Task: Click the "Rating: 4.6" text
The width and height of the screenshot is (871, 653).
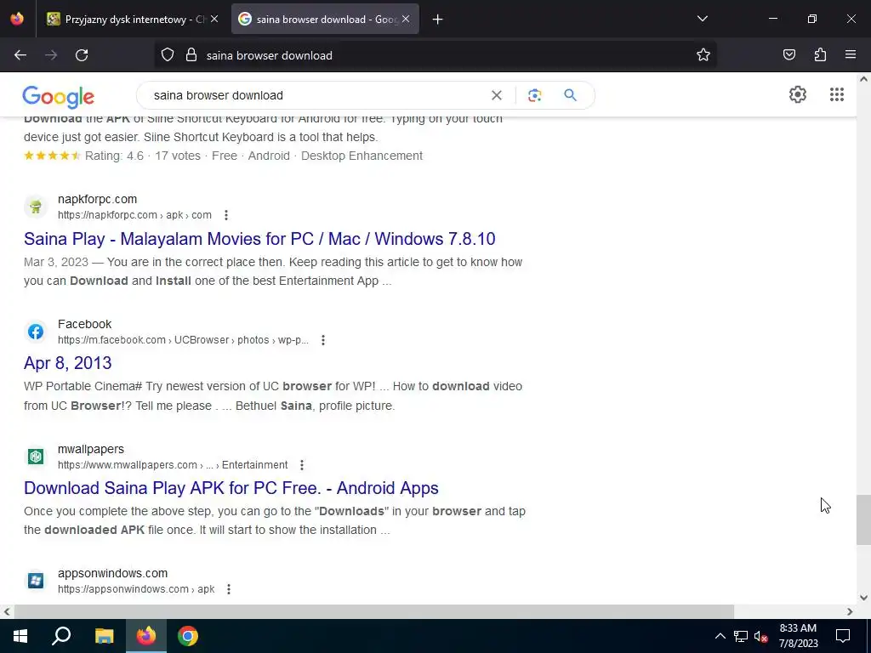Action: tap(114, 156)
